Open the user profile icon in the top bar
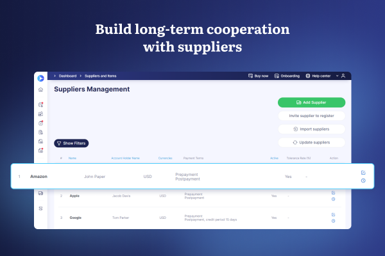385x256 pixels. [x=343, y=76]
